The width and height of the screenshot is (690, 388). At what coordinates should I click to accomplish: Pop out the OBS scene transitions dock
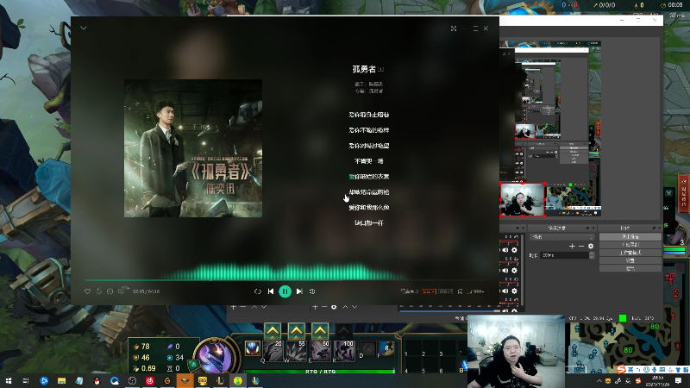tap(587, 228)
